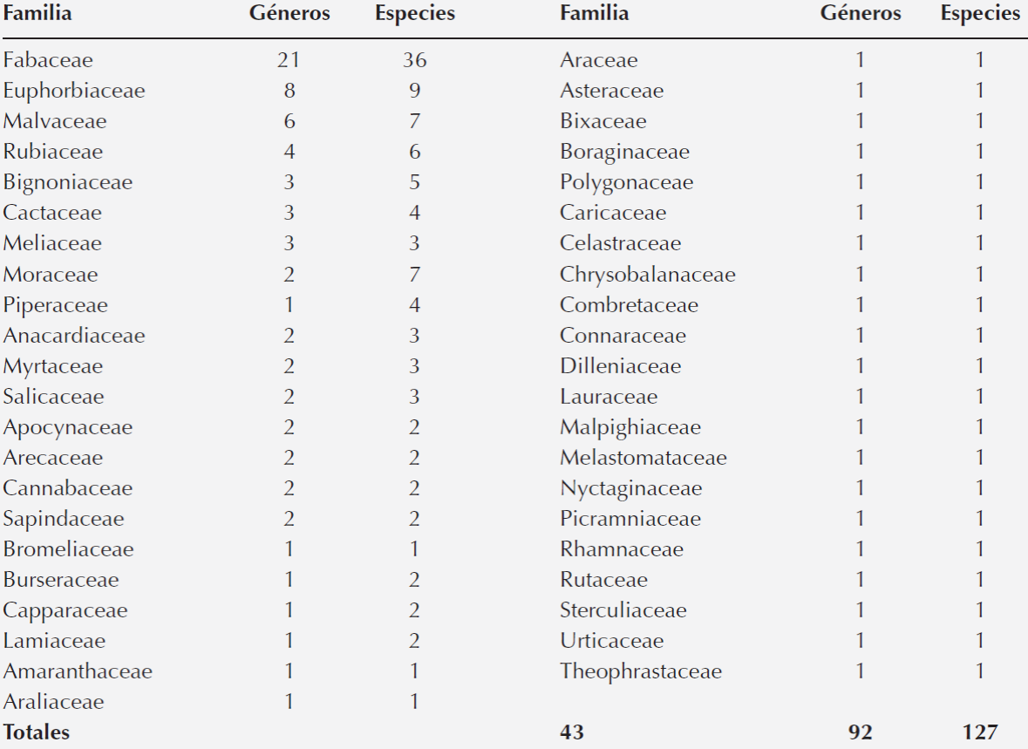Click the Fabaceae family name

tap(48, 60)
